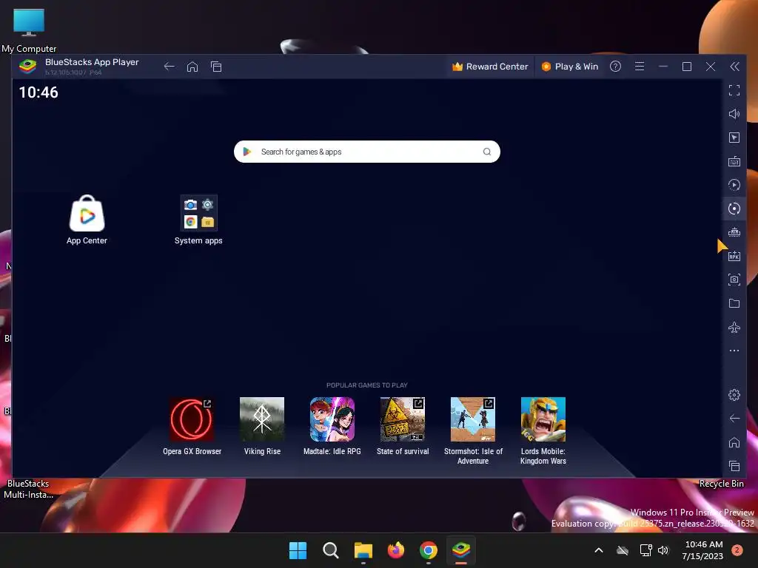This screenshot has width=758, height=568.
Task: Open game controls keyboard icon
Action: pos(734,161)
